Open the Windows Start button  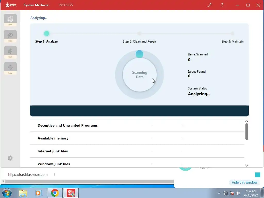7,193
